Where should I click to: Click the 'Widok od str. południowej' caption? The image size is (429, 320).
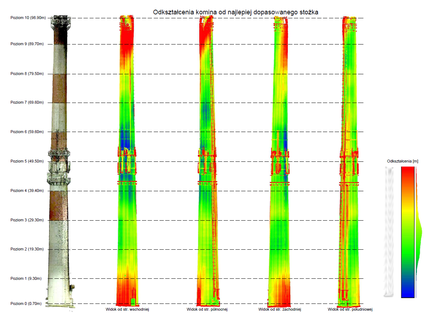point(351,309)
